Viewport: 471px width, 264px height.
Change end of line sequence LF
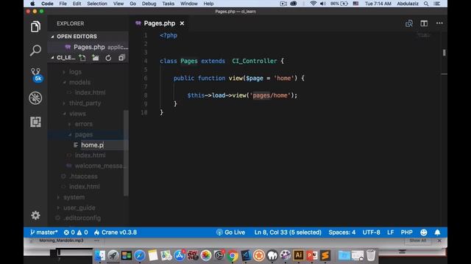coord(390,232)
